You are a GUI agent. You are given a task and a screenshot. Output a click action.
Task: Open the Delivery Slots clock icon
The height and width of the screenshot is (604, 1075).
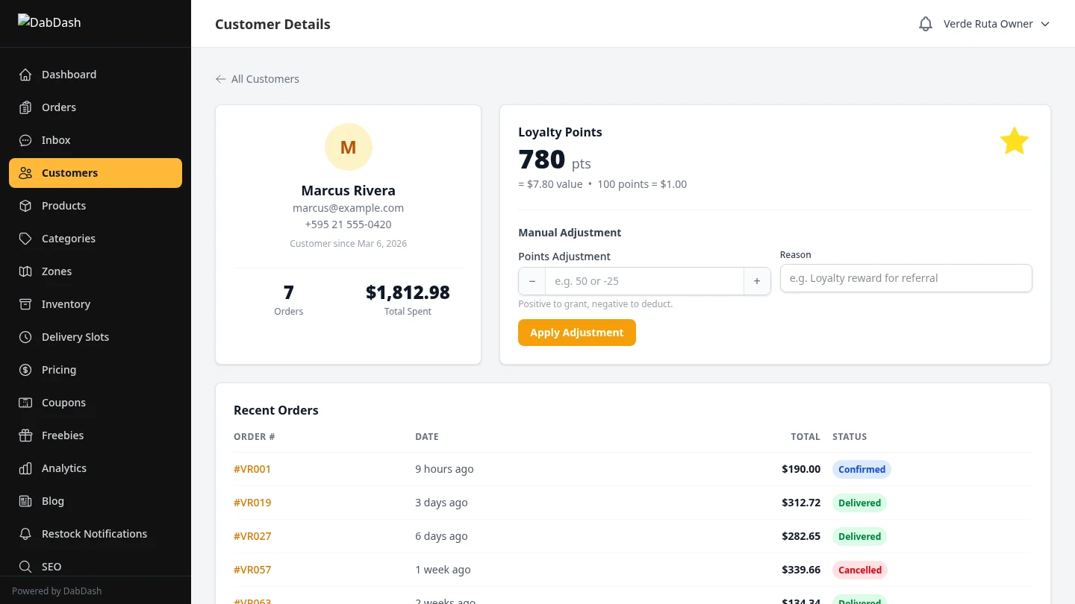tap(25, 336)
